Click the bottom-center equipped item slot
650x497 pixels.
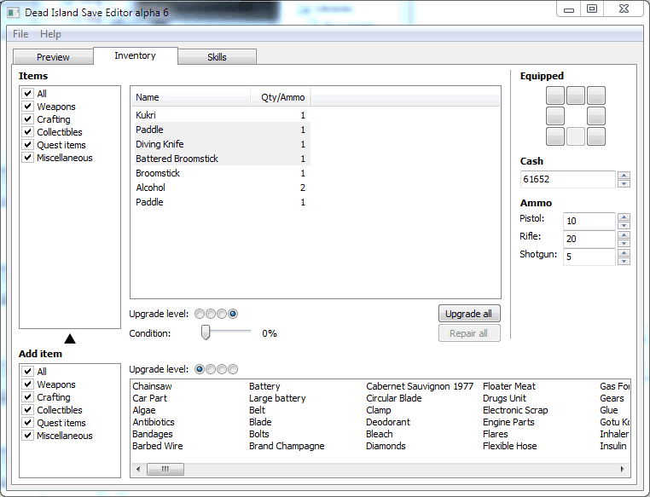point(576,136)
